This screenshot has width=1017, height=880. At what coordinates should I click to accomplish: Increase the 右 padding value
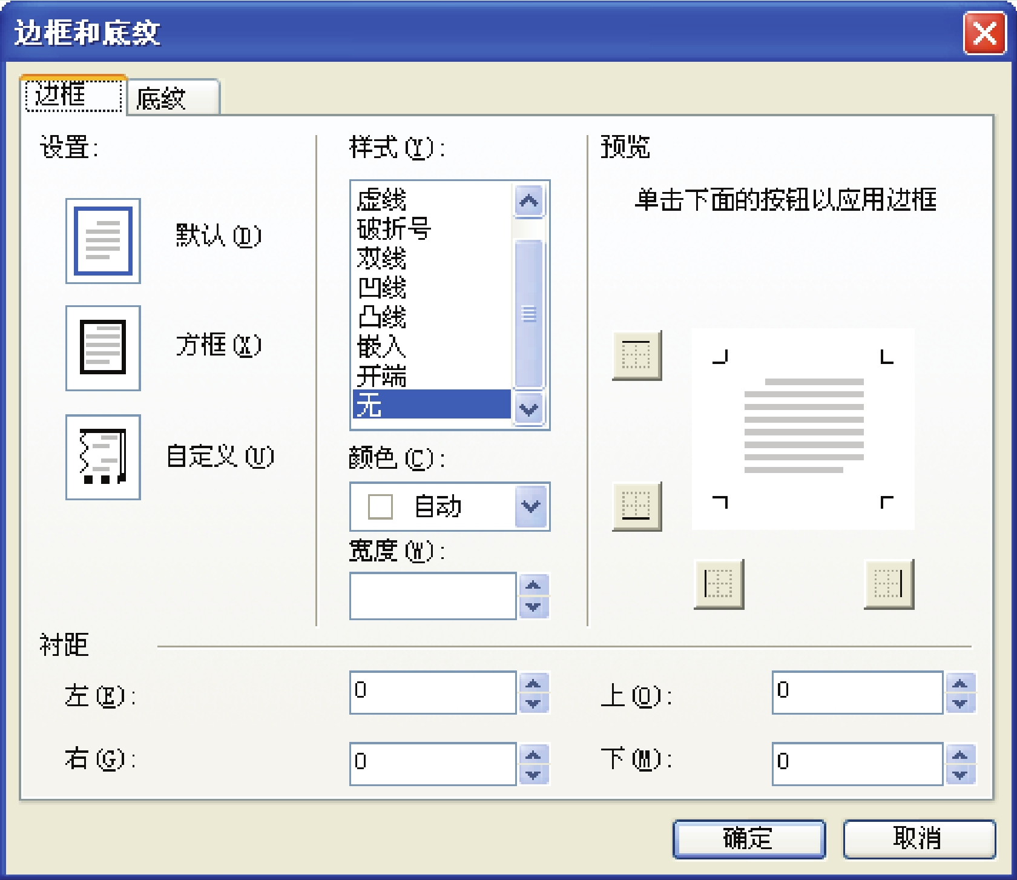pos(533,755)
